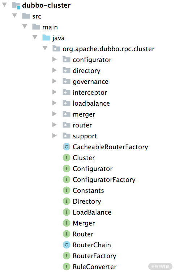Image resolution: width=175 pixels, height=272 pixels.
Task: Expand the configurator package
Action: [x=55, y=60]
